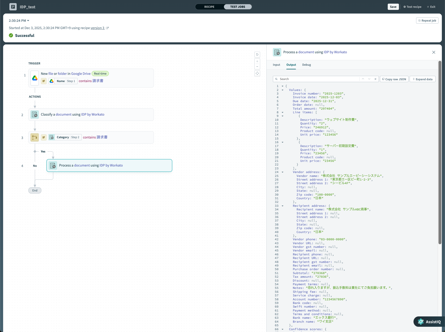This screenshot has width=445, height=332.
Task: Open the 2:30:24 PM job time dropdown
Action: [19, 21]
